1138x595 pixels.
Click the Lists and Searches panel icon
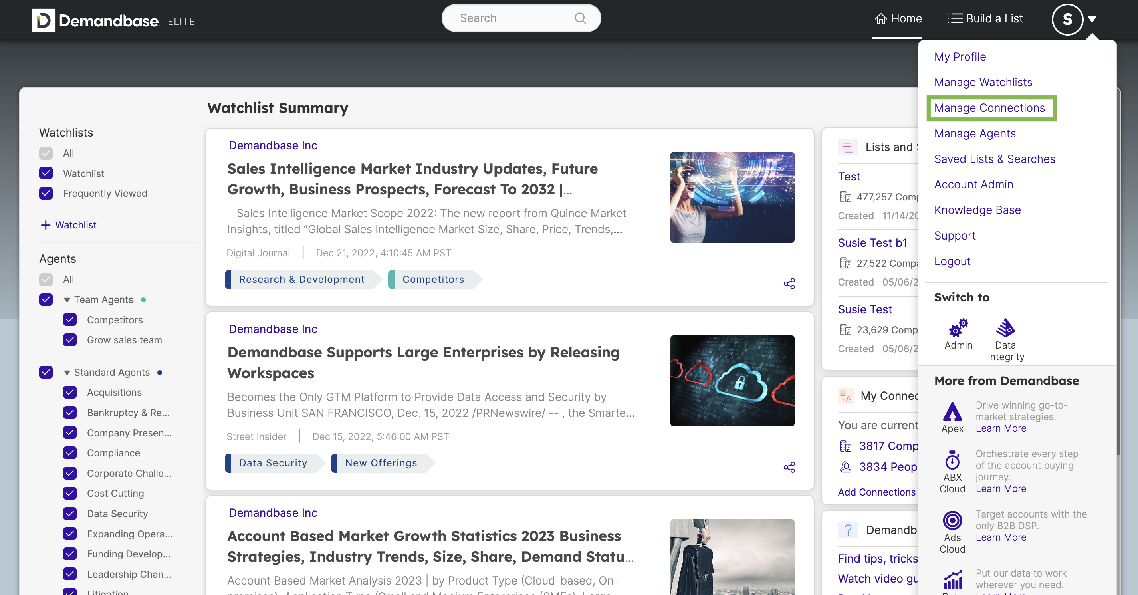tap(847, 147)
